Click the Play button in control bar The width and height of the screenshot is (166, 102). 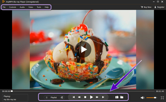click(x=91, y=97)
